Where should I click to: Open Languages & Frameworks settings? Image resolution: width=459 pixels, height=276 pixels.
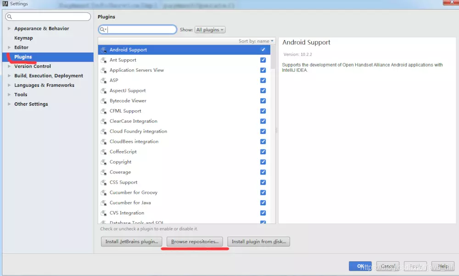44,85
